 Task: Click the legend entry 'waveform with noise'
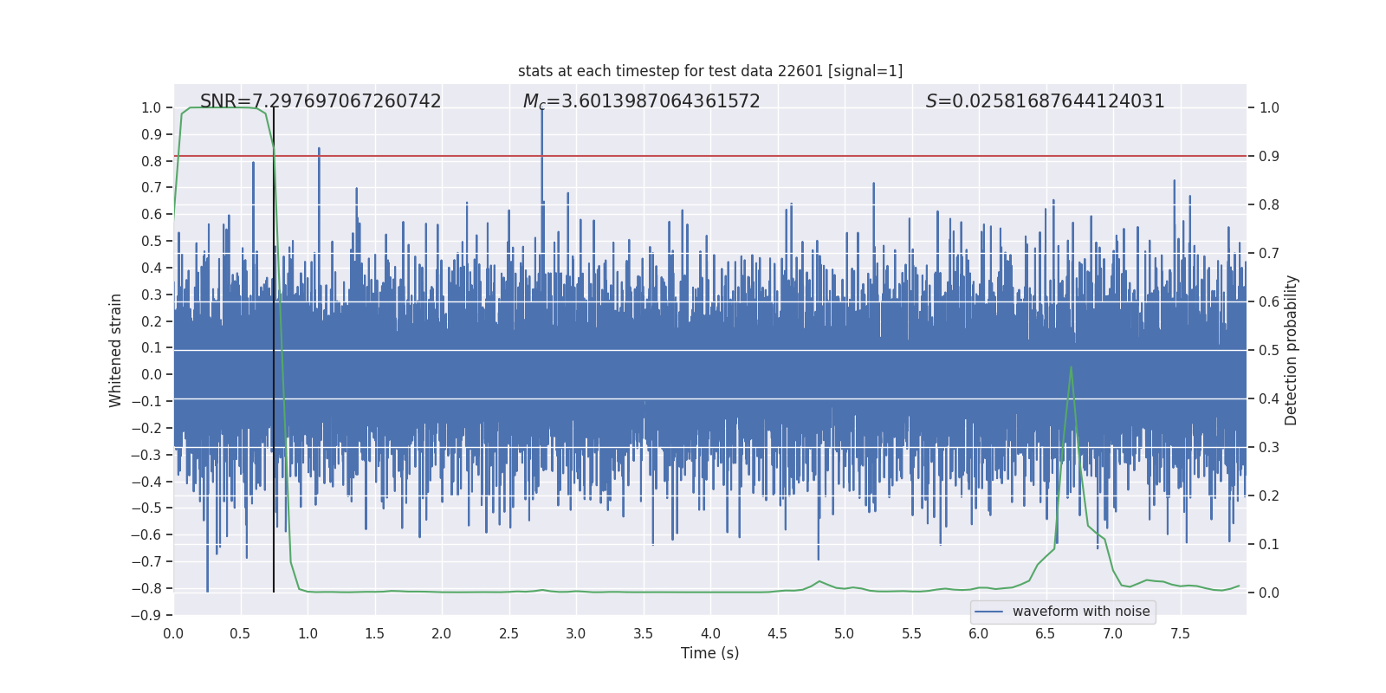[1081, 612]
